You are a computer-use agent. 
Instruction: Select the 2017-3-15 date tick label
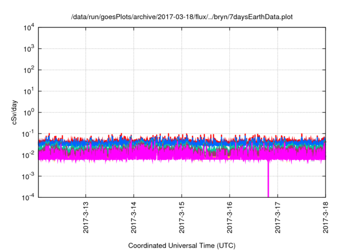pyautogui.click(x=182, y=218)
